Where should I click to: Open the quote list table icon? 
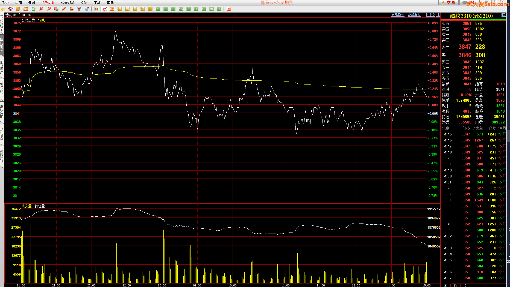[97, 9]
